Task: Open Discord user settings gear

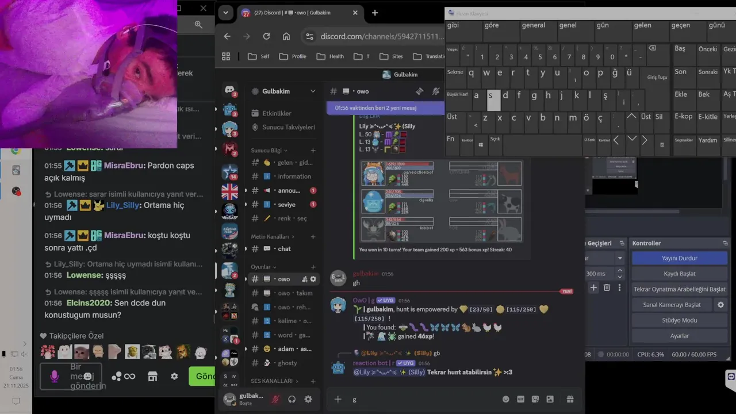Action: click(x=308, y=399)
